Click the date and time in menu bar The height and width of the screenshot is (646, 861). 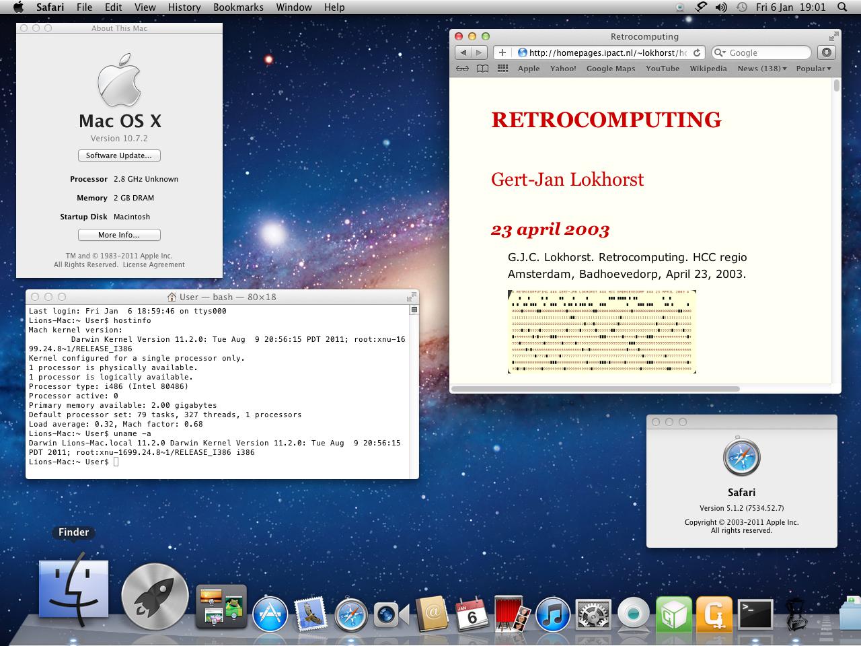click(790, 7)
